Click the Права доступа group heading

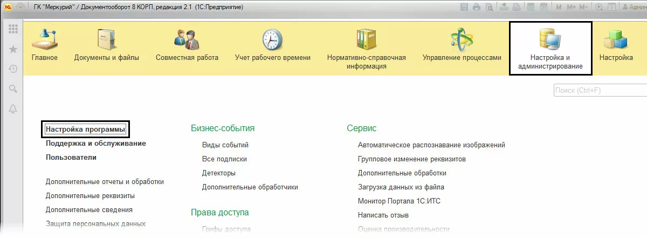(220, 212)
